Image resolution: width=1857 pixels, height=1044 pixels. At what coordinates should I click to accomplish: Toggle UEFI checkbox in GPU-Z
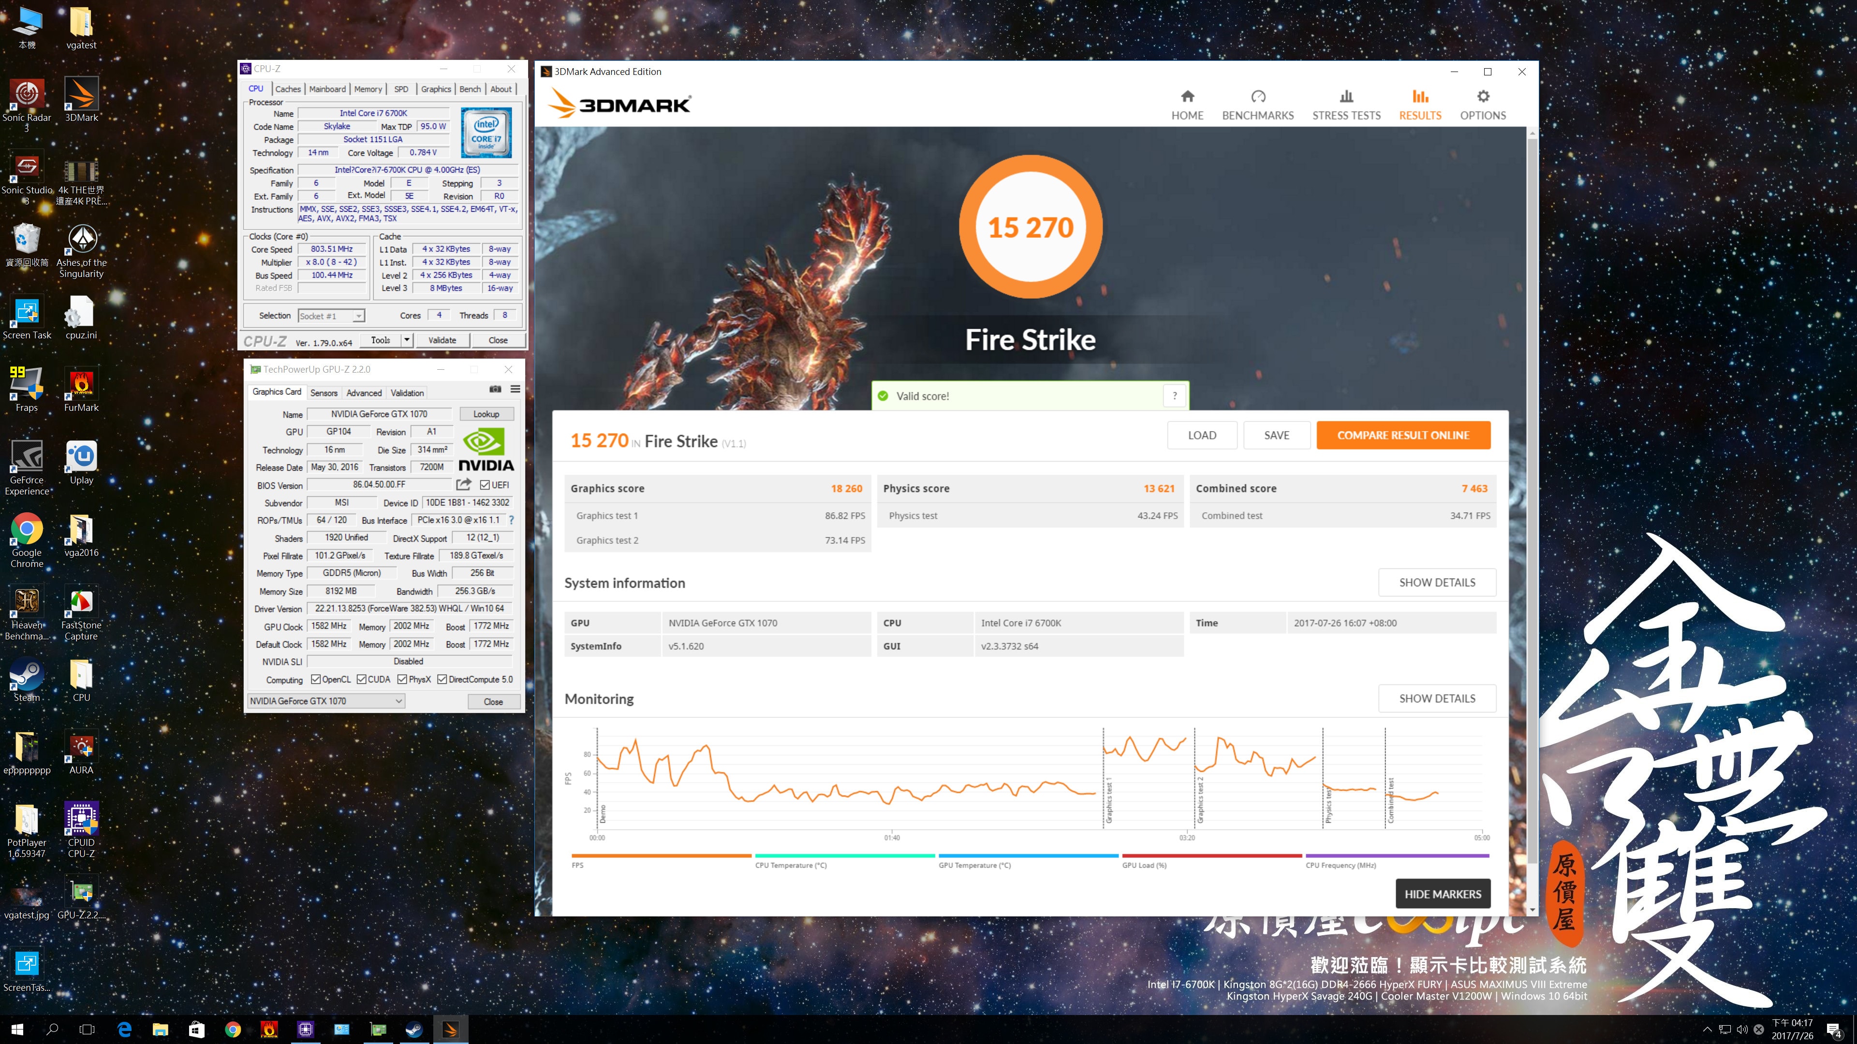click(485, 485)
